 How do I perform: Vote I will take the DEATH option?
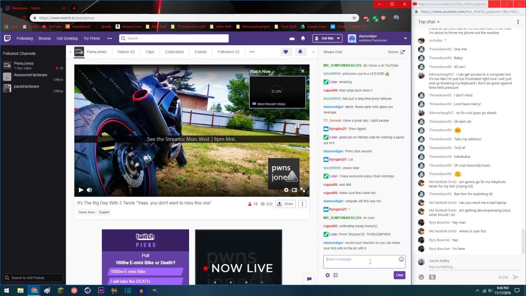point(145,281)
